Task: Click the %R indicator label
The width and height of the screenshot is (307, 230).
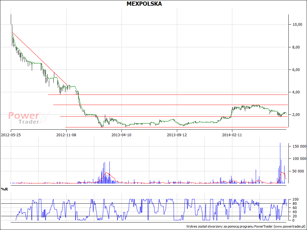Action: (4, 189)
